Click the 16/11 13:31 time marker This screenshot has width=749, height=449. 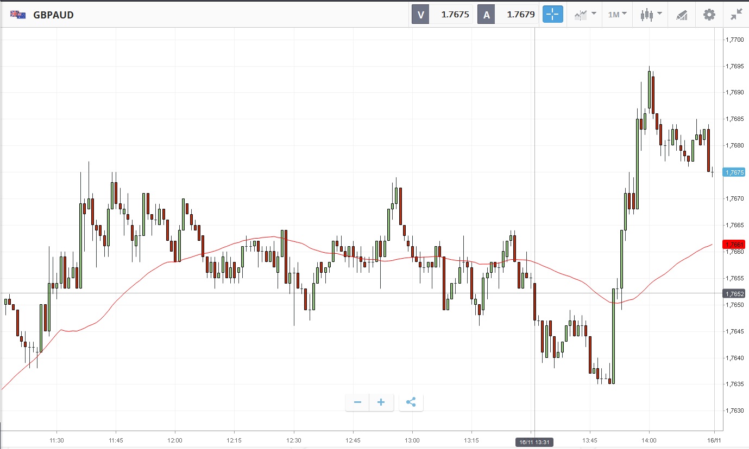534,442
